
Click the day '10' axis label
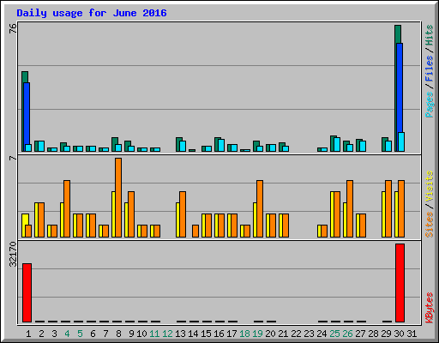(141, 334)
